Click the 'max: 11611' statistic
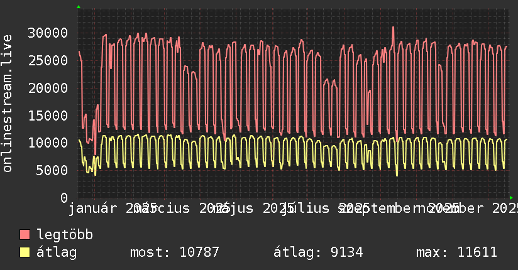Viewport: 518px width, 270px height. click(x=456, y=252)
